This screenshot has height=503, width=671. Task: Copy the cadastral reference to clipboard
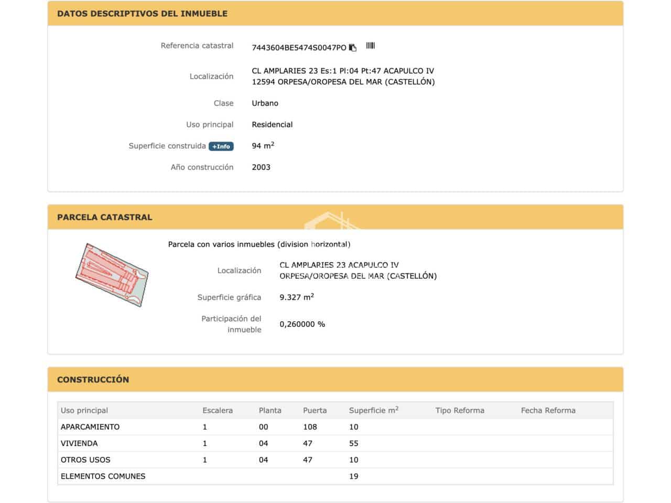353,48
